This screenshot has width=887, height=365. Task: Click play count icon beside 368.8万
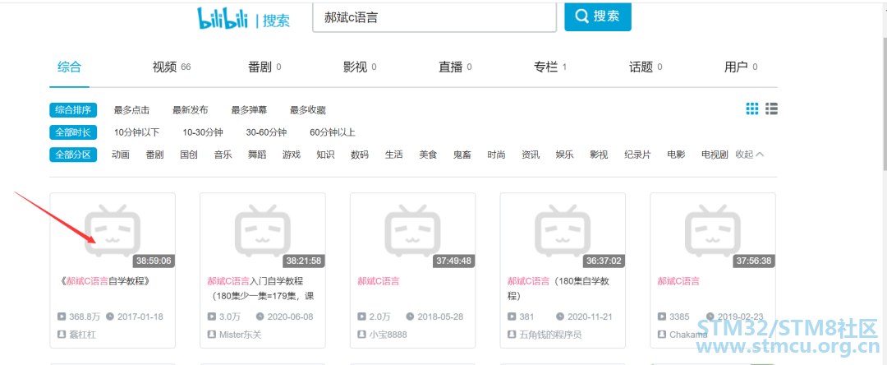(61, 316)
